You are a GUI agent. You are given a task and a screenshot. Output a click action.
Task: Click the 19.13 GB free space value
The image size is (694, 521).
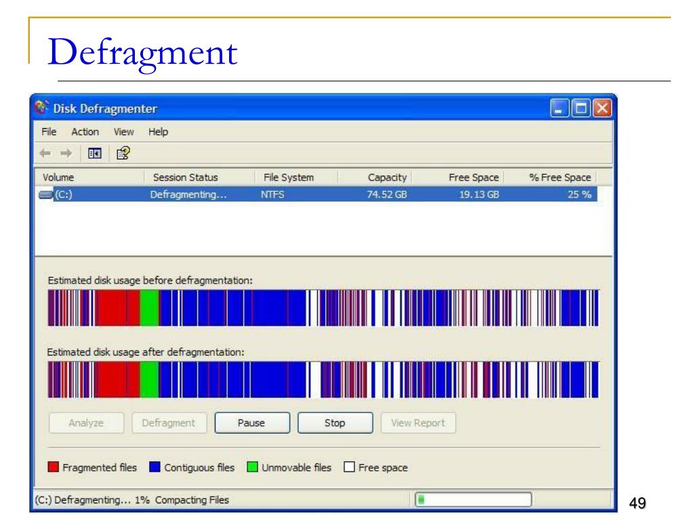(x=479, y=195)
